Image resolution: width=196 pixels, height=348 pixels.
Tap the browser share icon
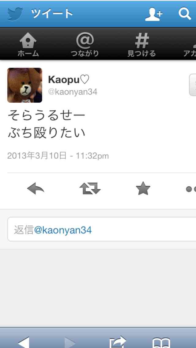click(118, 342)
